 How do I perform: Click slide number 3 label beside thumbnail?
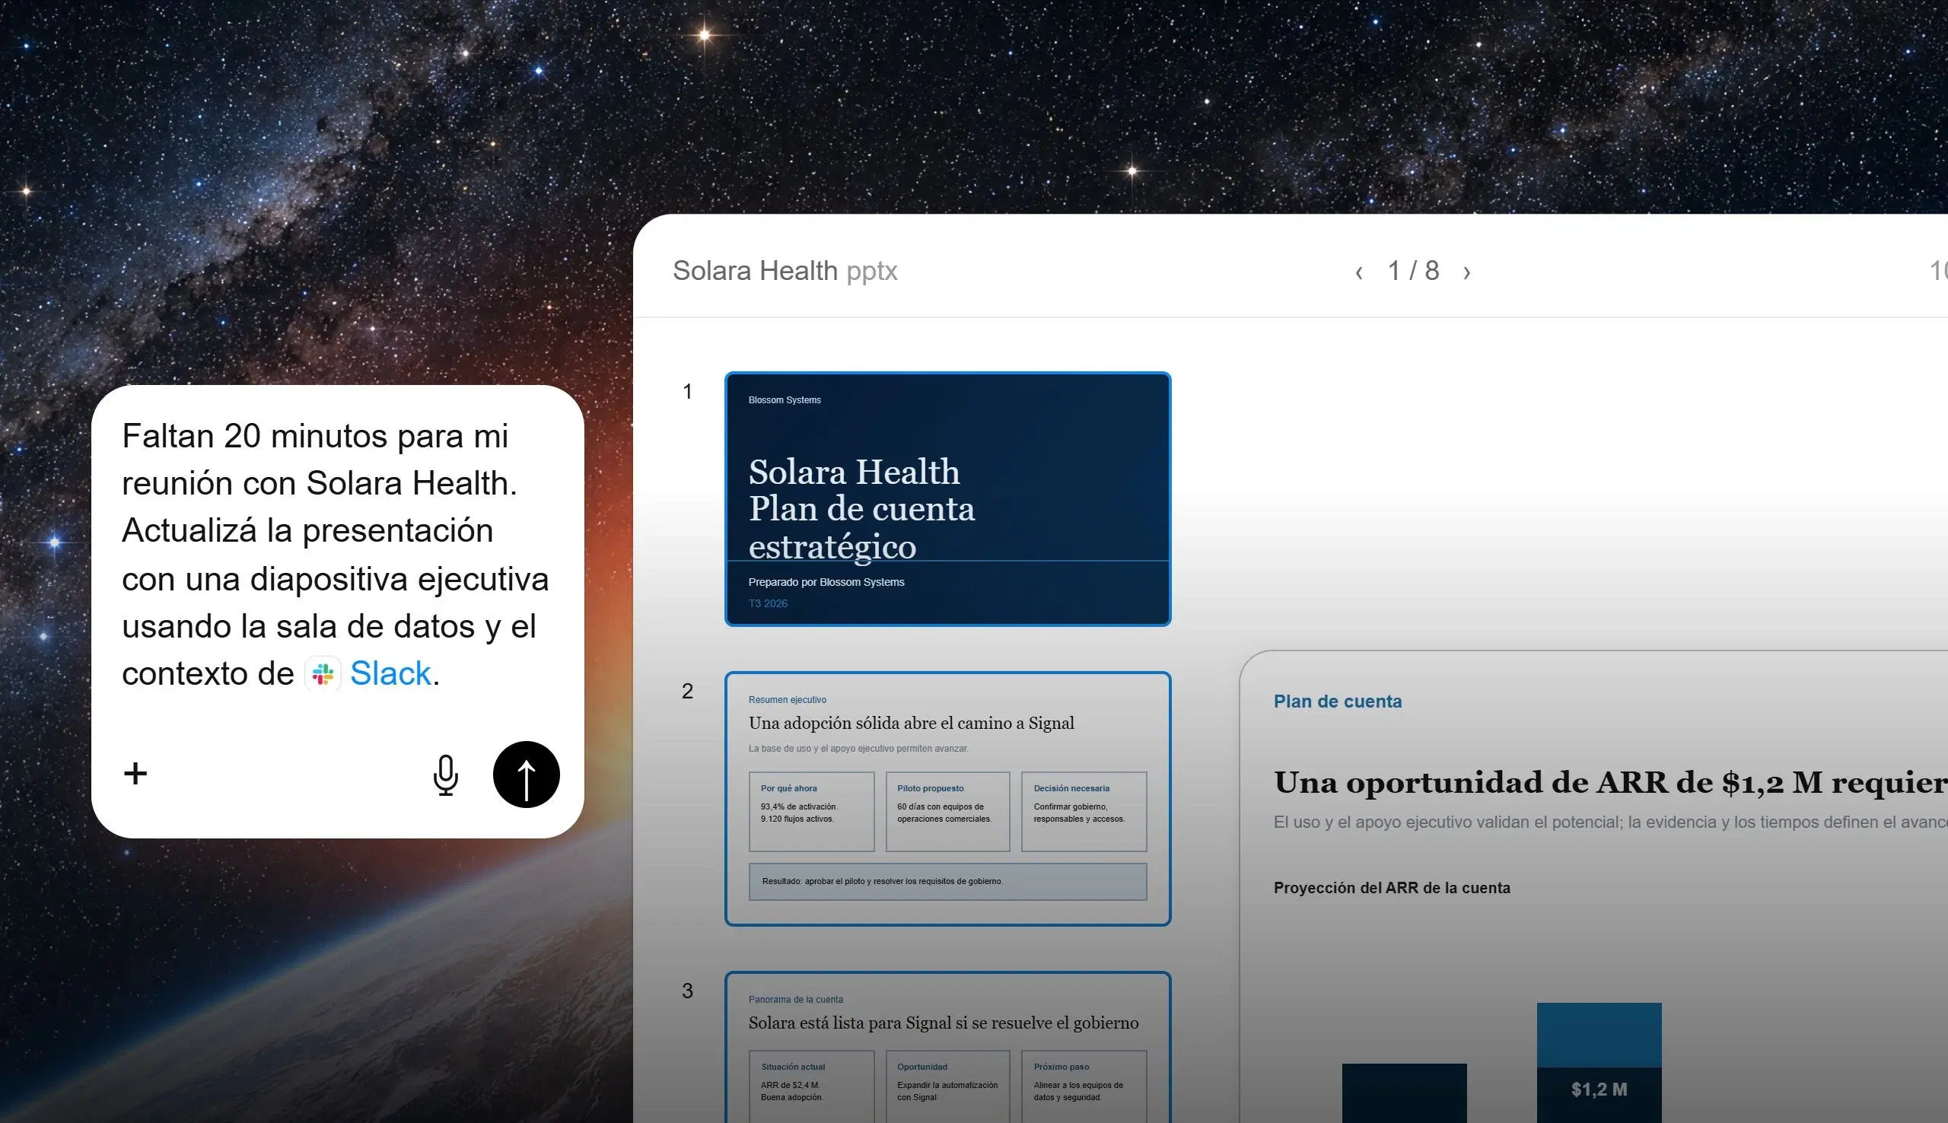click(687, 991)
